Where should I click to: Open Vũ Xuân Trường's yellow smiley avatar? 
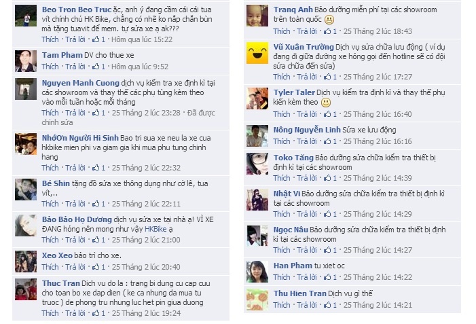(257, 53)
